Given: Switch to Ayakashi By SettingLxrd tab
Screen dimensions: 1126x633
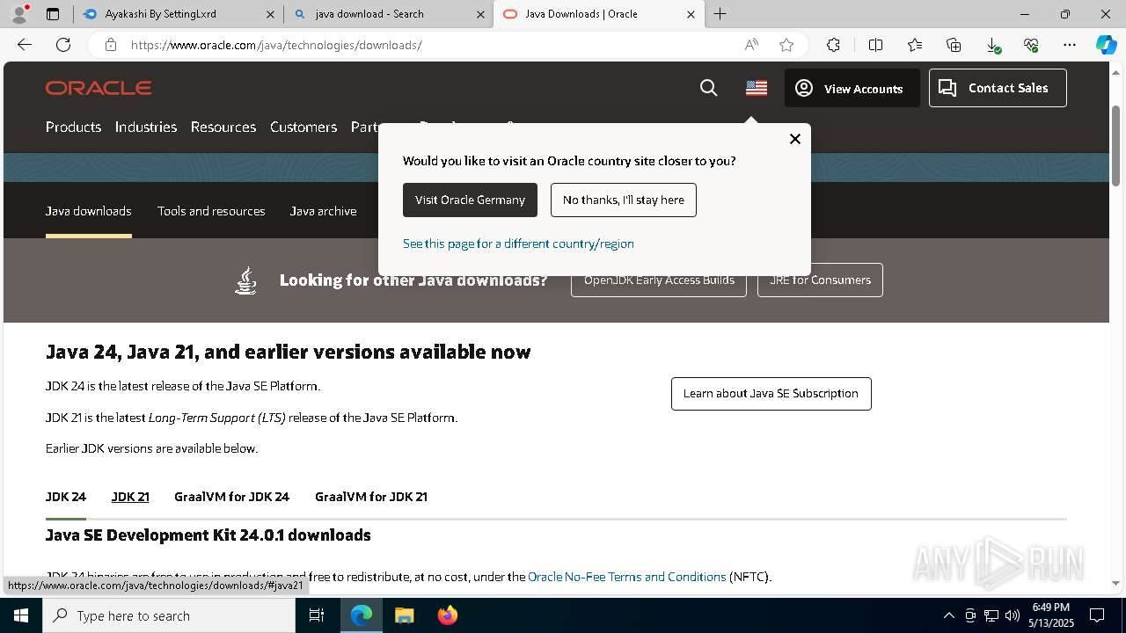Looking at the screenshot, I should click(177, 14).
